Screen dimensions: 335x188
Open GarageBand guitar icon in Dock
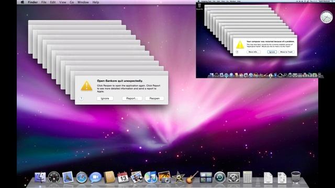coord(192,177)
